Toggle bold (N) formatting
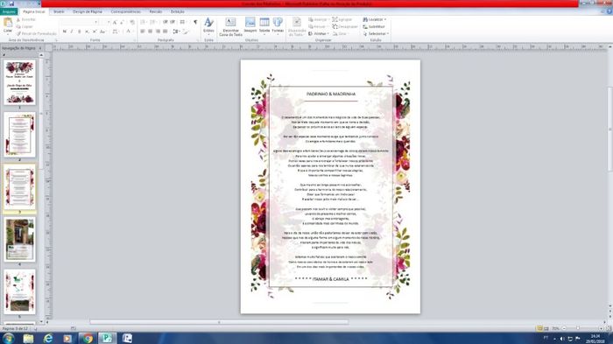 (x=65, y=32)
